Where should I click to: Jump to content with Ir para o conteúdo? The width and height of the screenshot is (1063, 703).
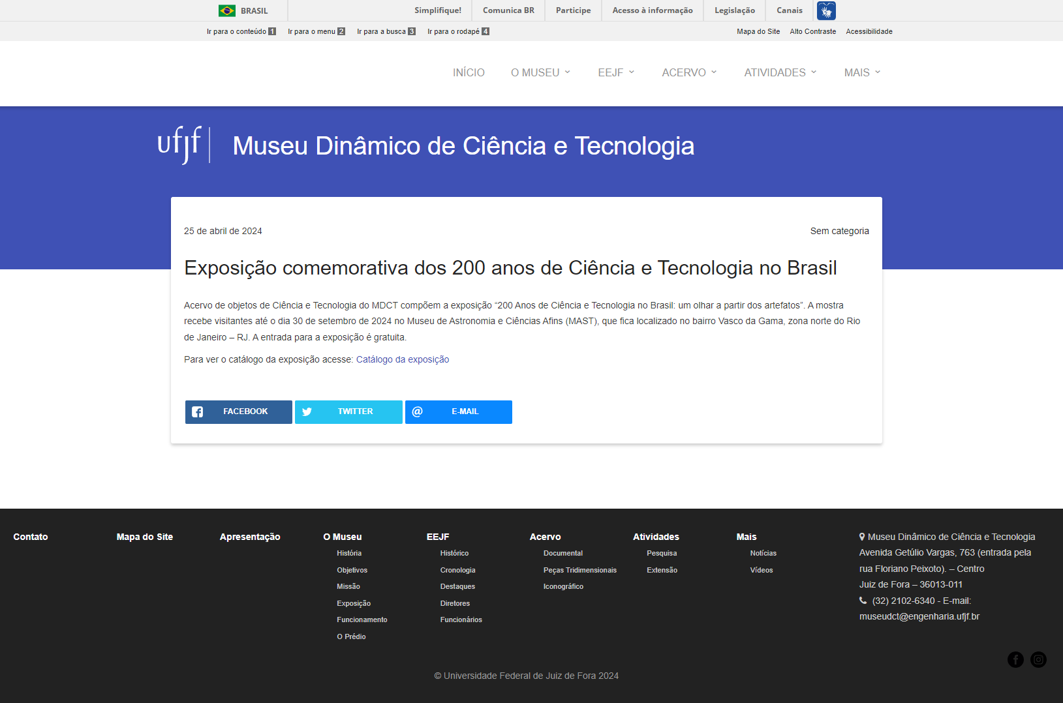[241, 31]
